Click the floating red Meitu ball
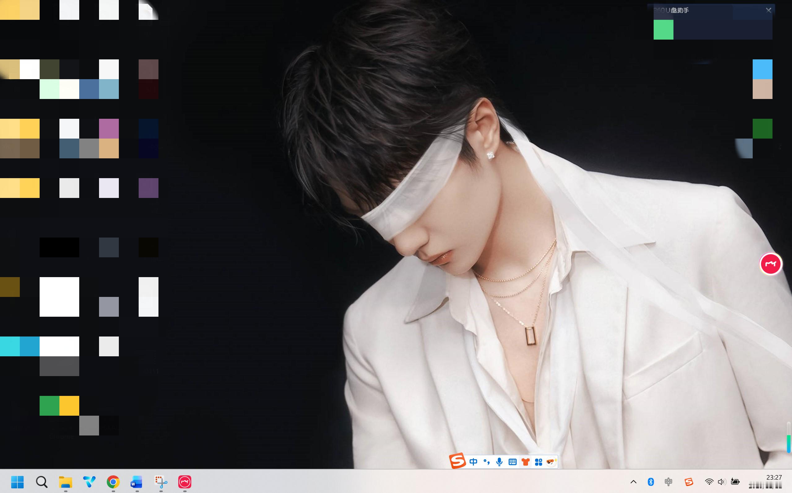The image size is (792, 493). [770, 264]
